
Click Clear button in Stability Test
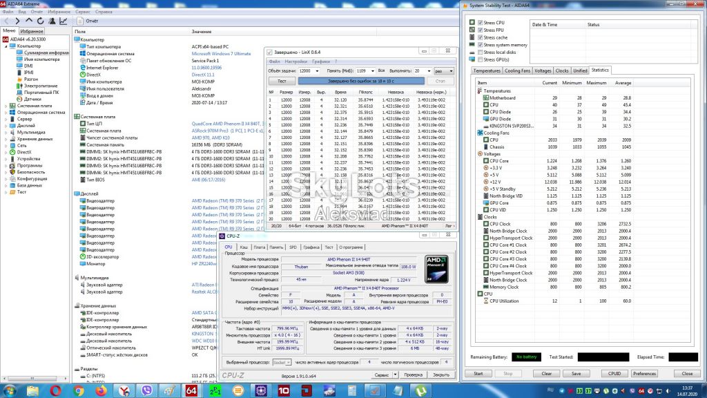click(x=547, y=374)
